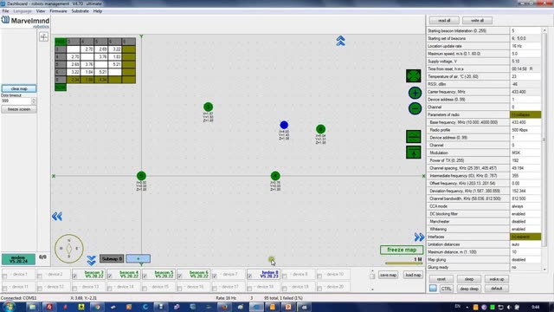Select the modem V5.20.24 device box
Screen dimensions: 554x312
tap(18, 259)
